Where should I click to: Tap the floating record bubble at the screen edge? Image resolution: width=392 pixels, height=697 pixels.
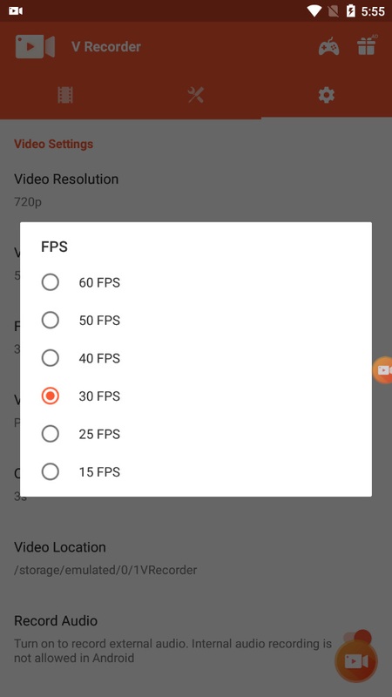(382, 369)
